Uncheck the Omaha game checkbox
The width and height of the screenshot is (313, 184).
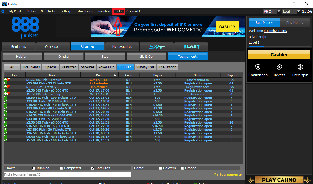tap(182, 168)
